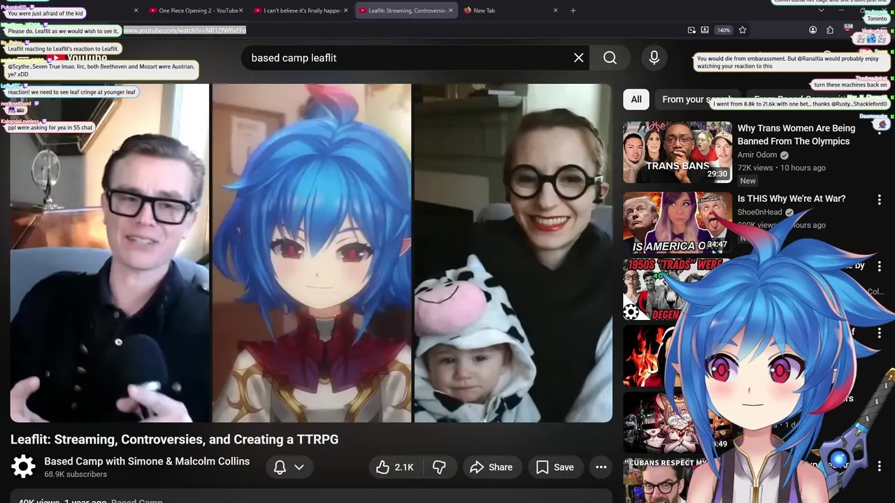Click the YouTube search magnifier button
895x503 pixels.
click(610, 58)
